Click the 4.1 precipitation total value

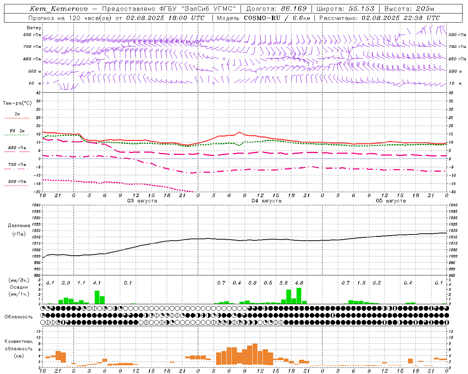coord(97,283)
